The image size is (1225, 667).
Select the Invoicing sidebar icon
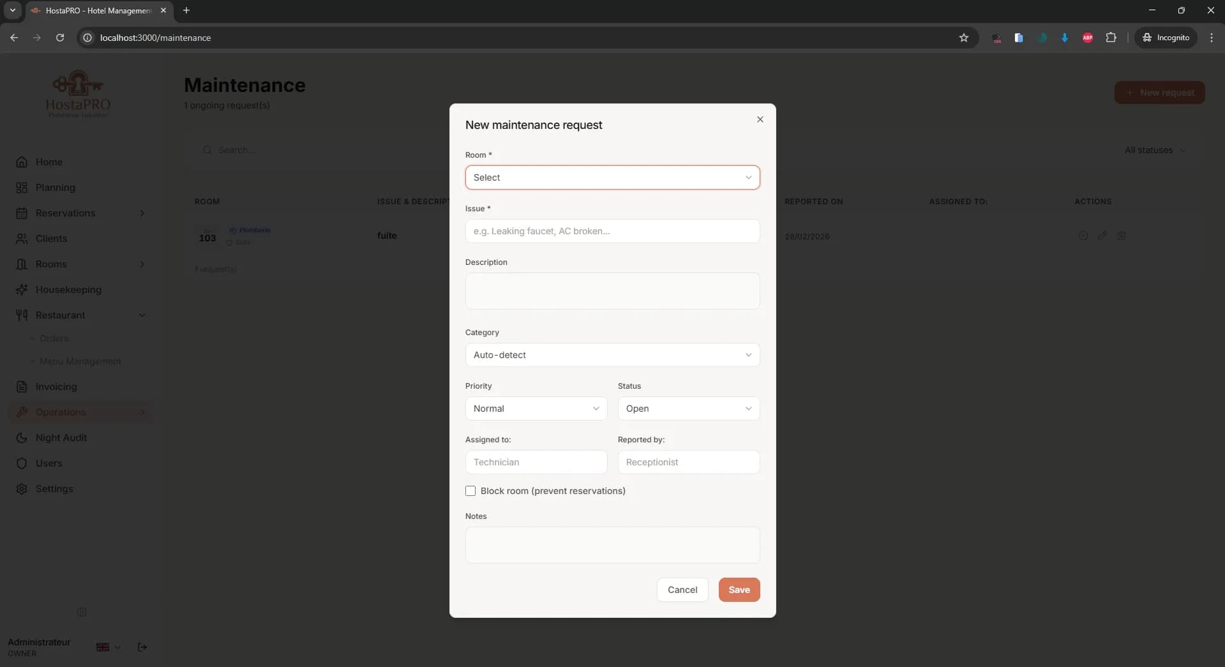click(21, 387)
